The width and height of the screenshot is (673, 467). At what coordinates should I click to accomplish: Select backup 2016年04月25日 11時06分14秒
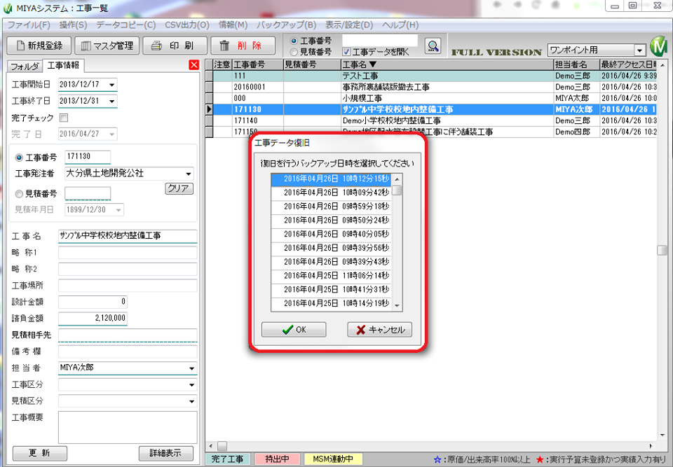[331, 275]
